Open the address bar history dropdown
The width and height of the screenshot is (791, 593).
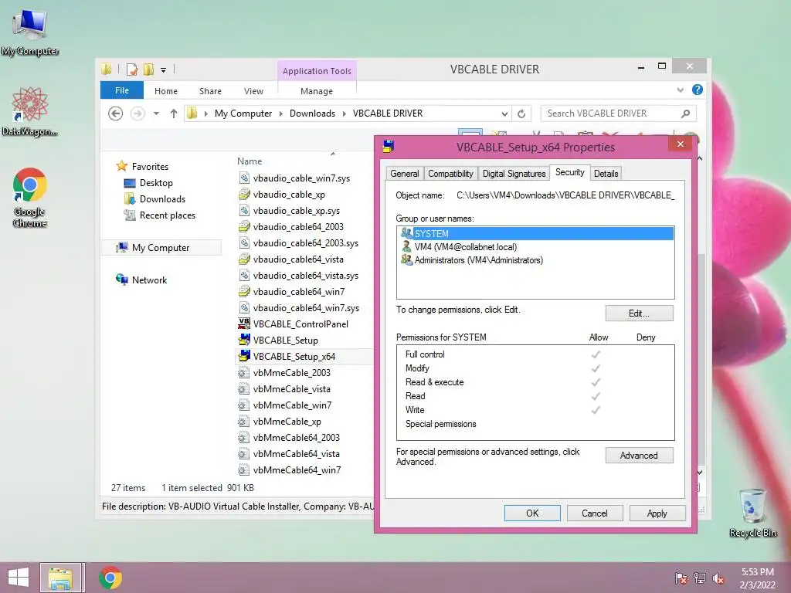[x=504, y=114]
